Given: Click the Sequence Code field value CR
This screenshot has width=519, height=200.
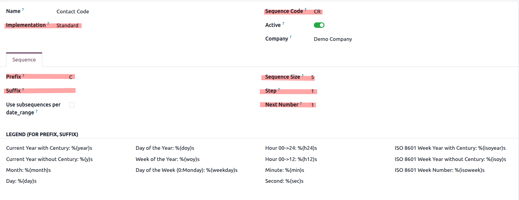Looking at the screenshot, I should pos(317,11).
